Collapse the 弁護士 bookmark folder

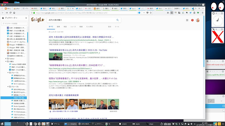(6, 62)
